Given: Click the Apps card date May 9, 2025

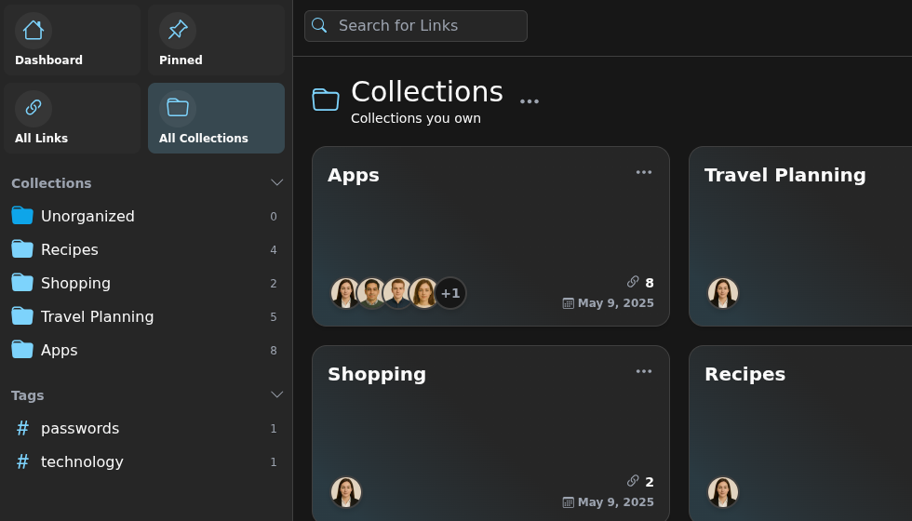Looking at the screenshot, I should (615, 303).
